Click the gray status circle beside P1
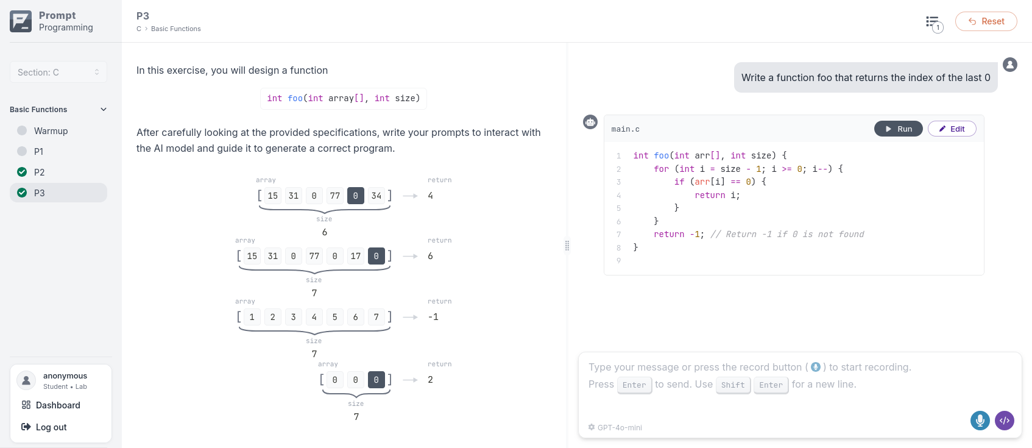Screen dimensions: 1032x448 [22, 151]
